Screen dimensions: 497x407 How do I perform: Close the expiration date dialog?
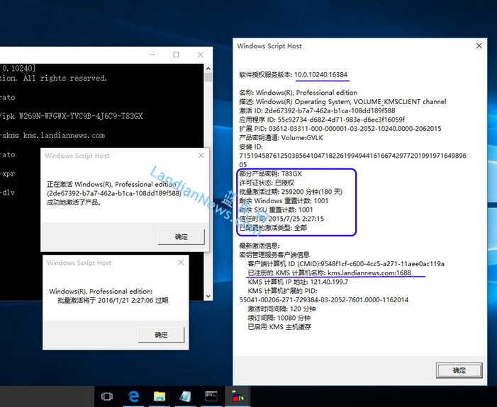pyautogui.click(x=181, y=263)
